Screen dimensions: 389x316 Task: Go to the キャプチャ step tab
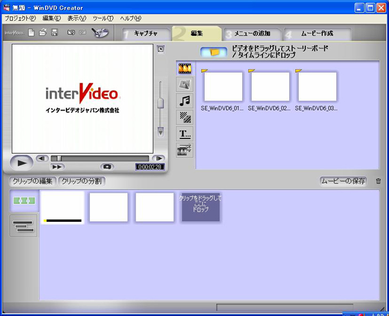(x=147, y=34)
